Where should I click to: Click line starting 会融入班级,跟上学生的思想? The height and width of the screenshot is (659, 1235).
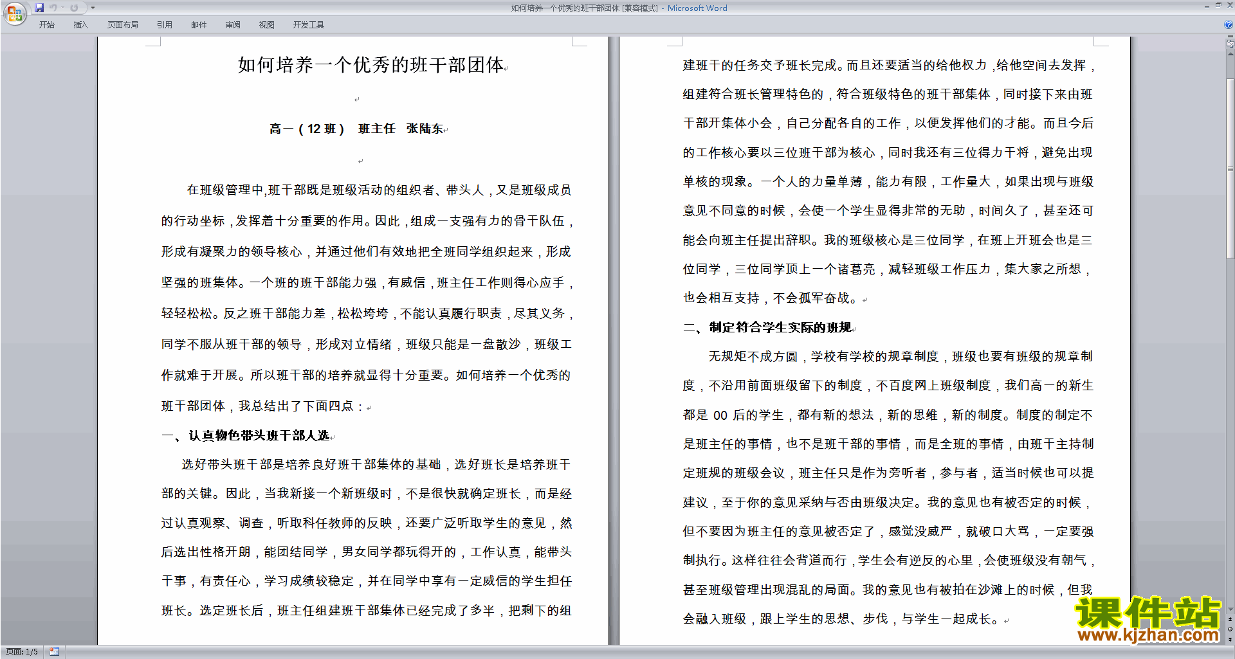click(843, 619)
